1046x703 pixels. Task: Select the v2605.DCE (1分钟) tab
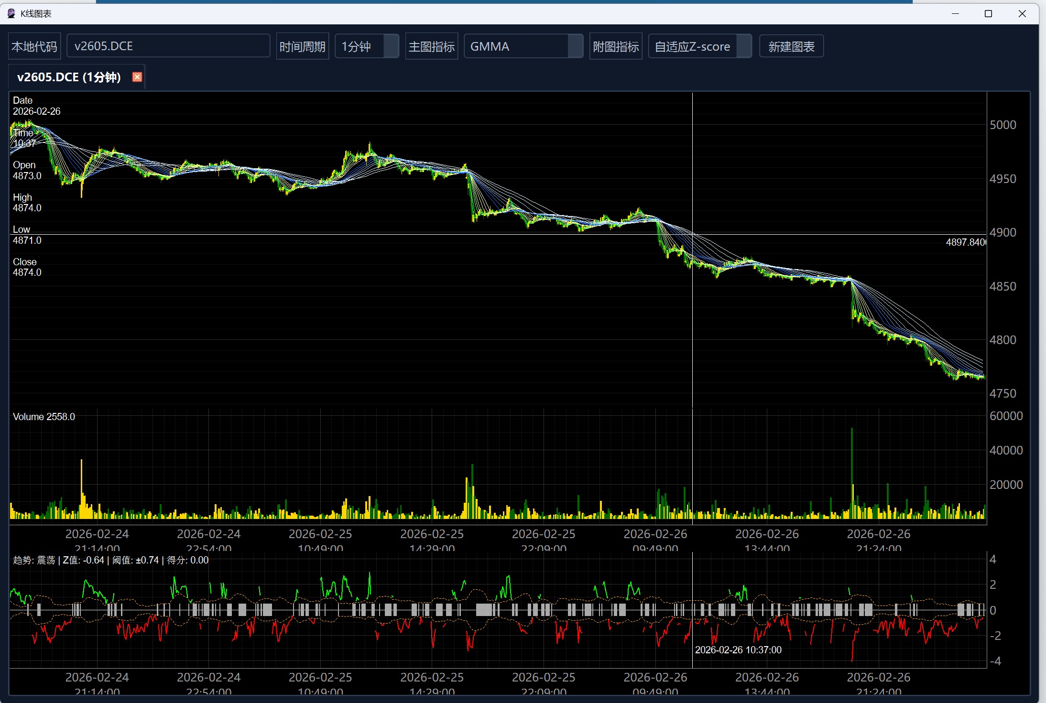[x=69, y=77]
